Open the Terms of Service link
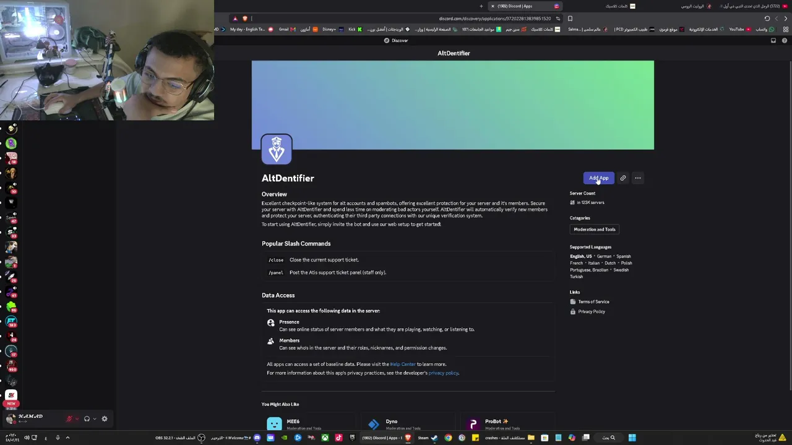Screen dimensions: 792x445 click(593, 302)
